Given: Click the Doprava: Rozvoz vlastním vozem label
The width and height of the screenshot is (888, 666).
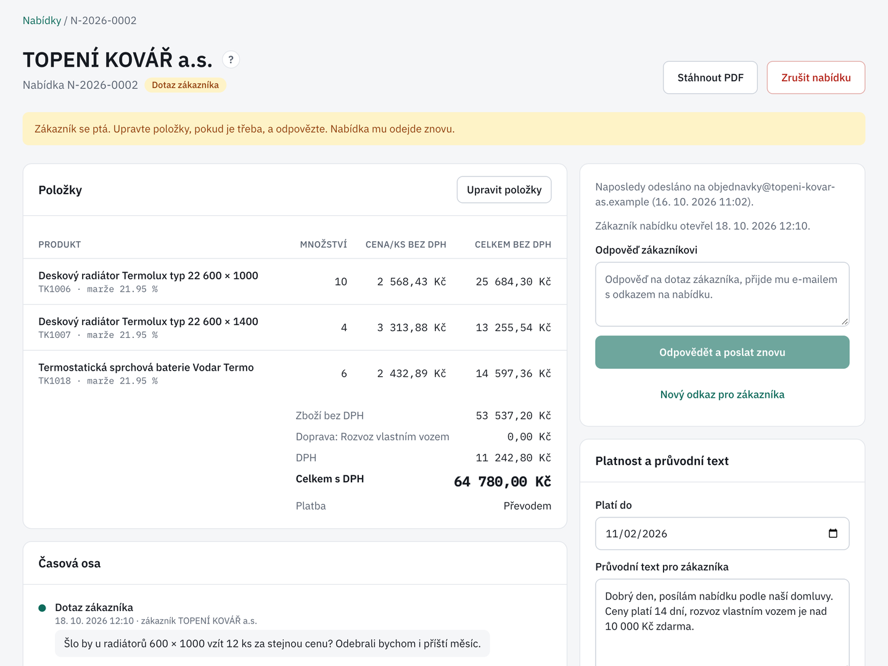Looking at the screenshot, I should 372,437.
